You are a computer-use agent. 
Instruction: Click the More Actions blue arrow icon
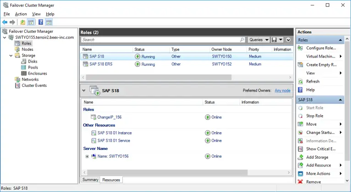(301, 174)
